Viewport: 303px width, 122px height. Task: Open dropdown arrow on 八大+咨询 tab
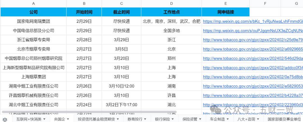(x=258, y=119)
